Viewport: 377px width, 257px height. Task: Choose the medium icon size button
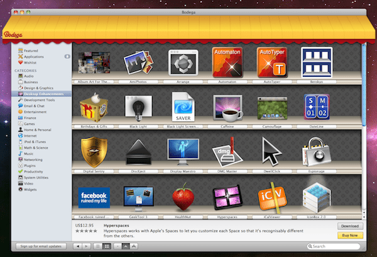pyautogui.click(x=126, y=246)
